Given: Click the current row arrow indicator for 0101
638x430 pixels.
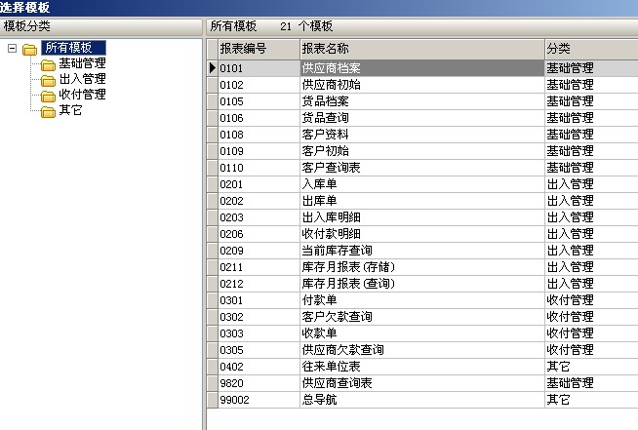Looking at the screenshot, I should [x=213, y=68].
